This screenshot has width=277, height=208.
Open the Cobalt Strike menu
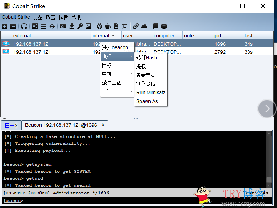[x=16, y=17]
